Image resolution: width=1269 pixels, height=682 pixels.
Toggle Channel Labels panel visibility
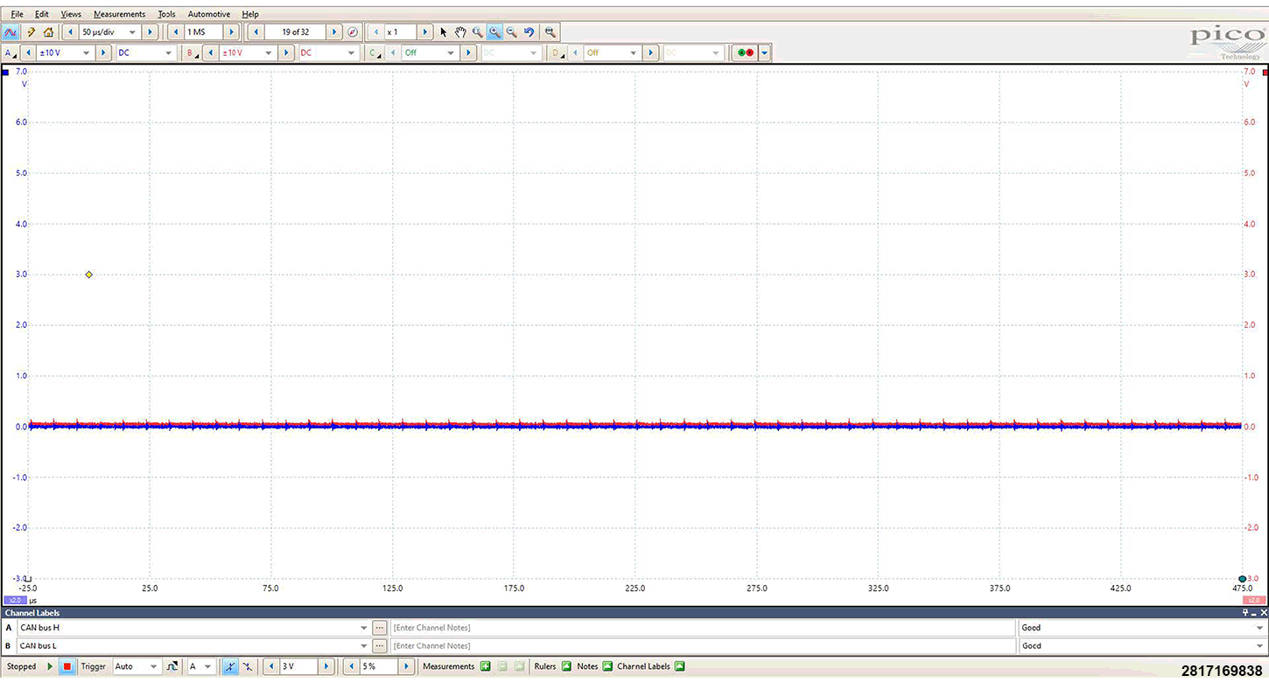click(679, 666)
